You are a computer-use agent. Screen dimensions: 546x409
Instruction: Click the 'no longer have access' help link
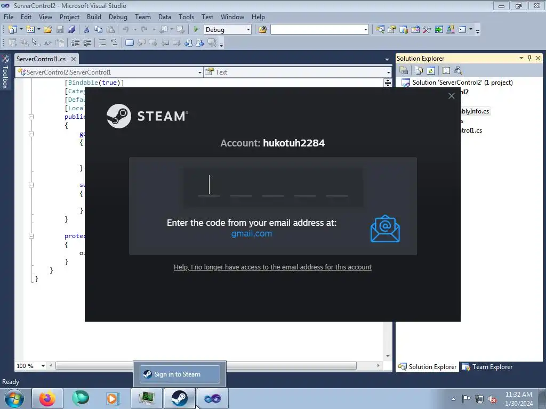point(272,267)
